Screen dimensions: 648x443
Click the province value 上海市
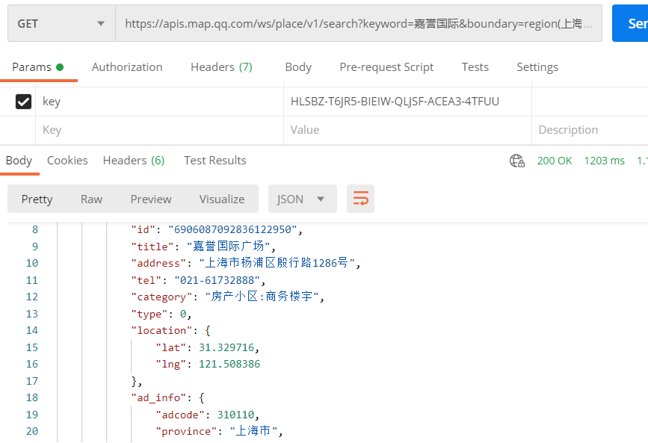point(253,431)
